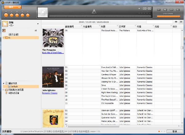Open the Rock Hits of the Fifties link

(x=53, y=53)
